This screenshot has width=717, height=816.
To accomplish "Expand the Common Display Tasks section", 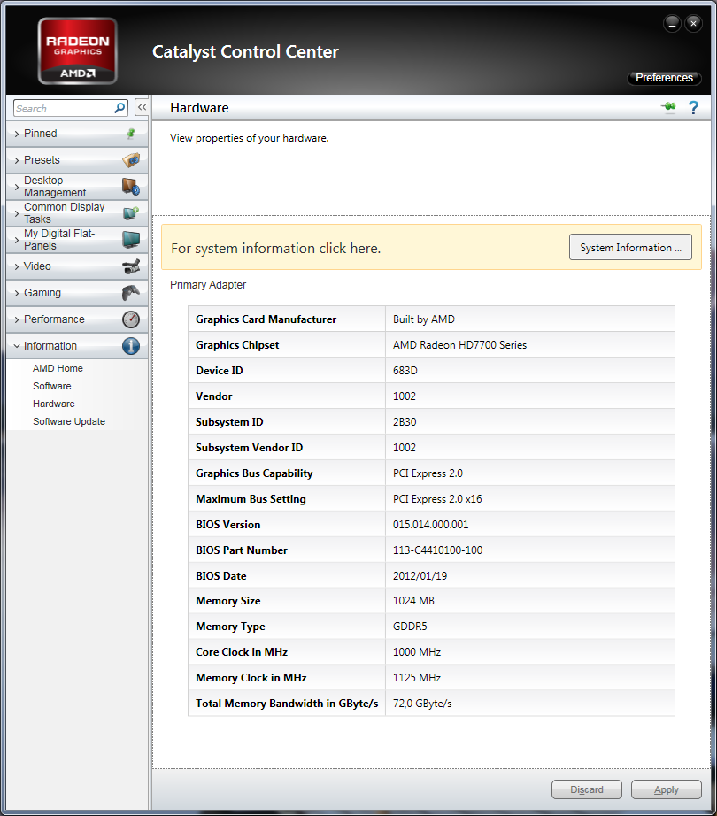I will click(77, 213).
